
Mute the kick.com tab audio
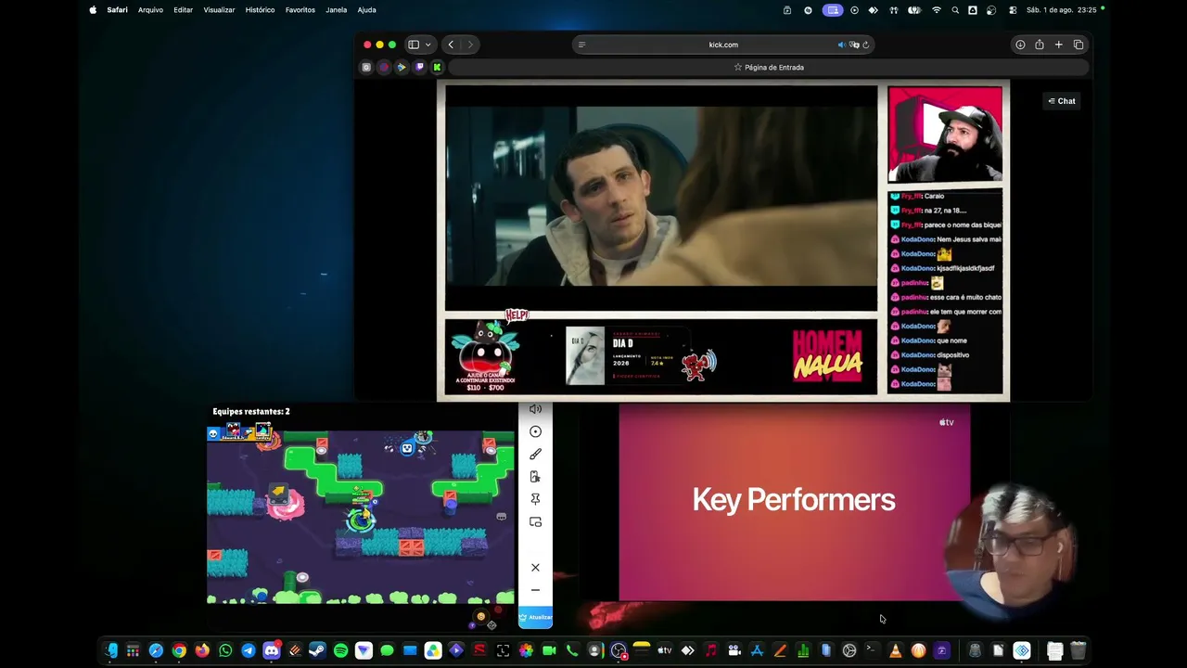click(842, 45)
